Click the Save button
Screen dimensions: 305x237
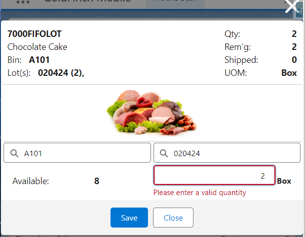tap(129, 218)
